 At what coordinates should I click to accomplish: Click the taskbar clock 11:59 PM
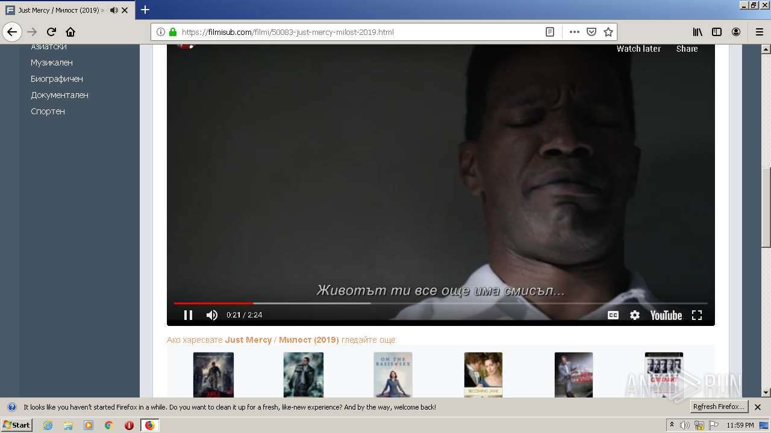[x=740, y=425]
